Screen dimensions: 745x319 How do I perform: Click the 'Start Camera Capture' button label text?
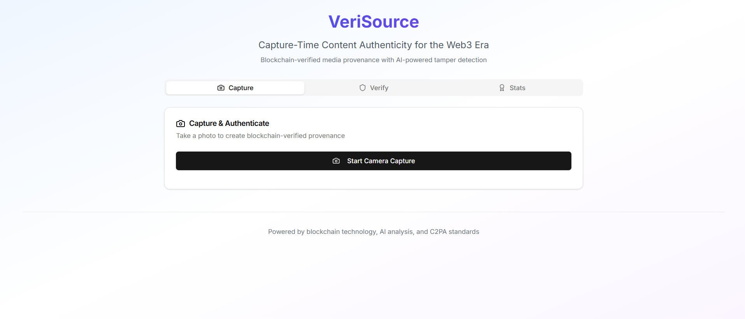381,161
